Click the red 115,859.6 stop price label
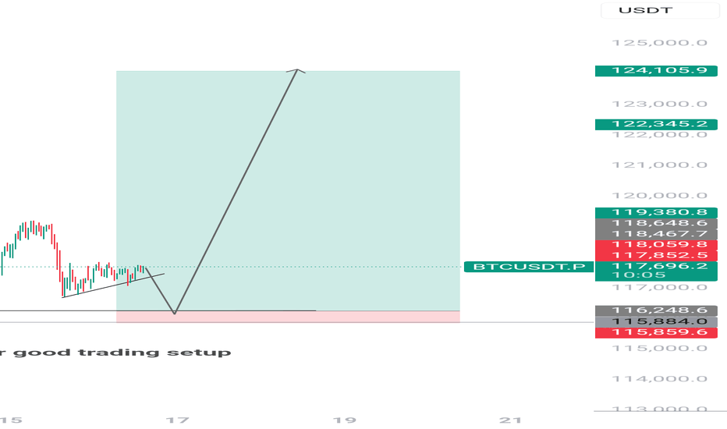The width and height of the screenshot is (727, 429). [656, 332]
